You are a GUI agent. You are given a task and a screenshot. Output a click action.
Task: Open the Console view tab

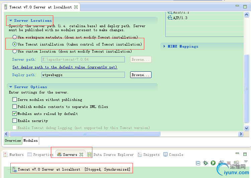pos(173,155)
